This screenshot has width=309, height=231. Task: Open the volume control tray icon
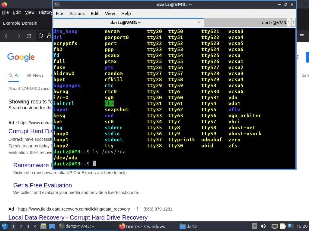tap(263, 226)
